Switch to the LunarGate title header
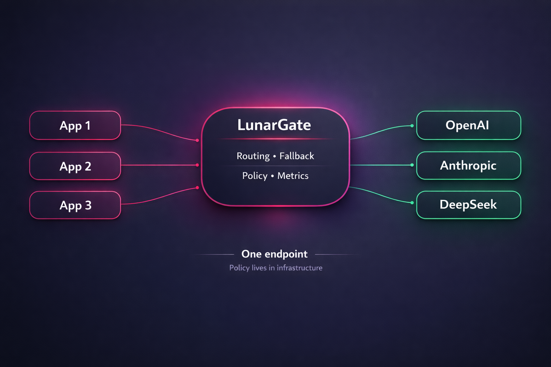This screenshot has width=551, height=367. pos(274,125)
